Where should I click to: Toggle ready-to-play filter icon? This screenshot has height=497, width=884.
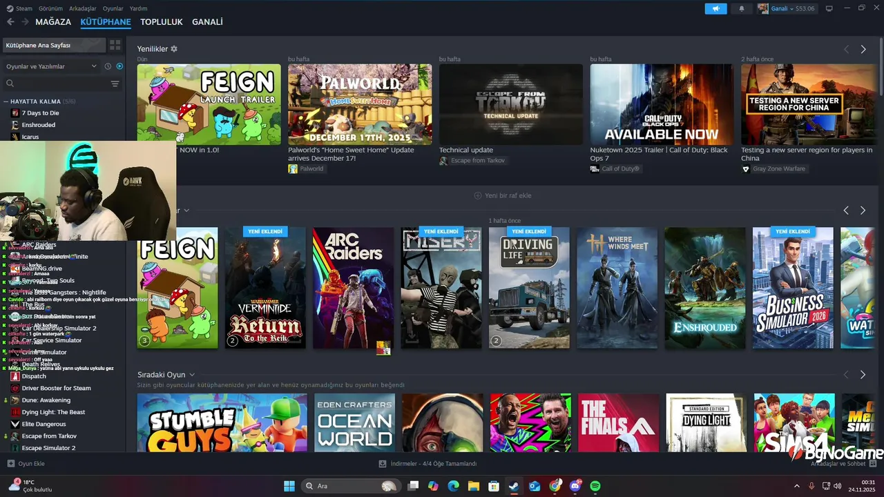[x=119, y=66]
